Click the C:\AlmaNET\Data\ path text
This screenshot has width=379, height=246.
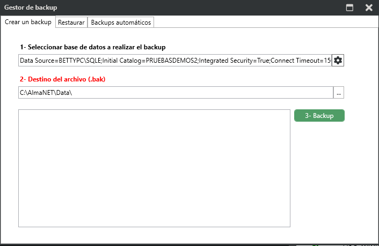pos(46,93)
